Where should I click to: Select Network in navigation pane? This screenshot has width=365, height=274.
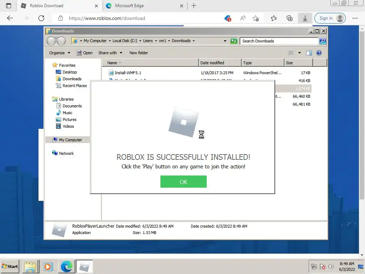click(x=66, y=153)
